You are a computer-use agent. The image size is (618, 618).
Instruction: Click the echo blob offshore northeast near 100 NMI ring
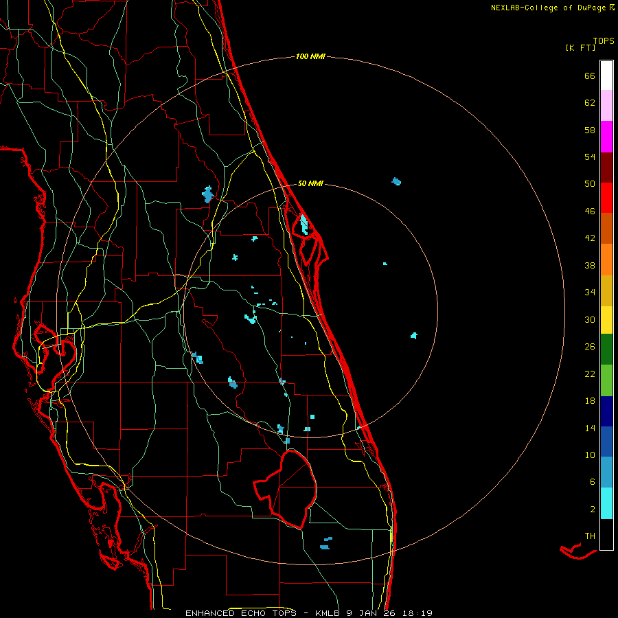click(396, 181)
